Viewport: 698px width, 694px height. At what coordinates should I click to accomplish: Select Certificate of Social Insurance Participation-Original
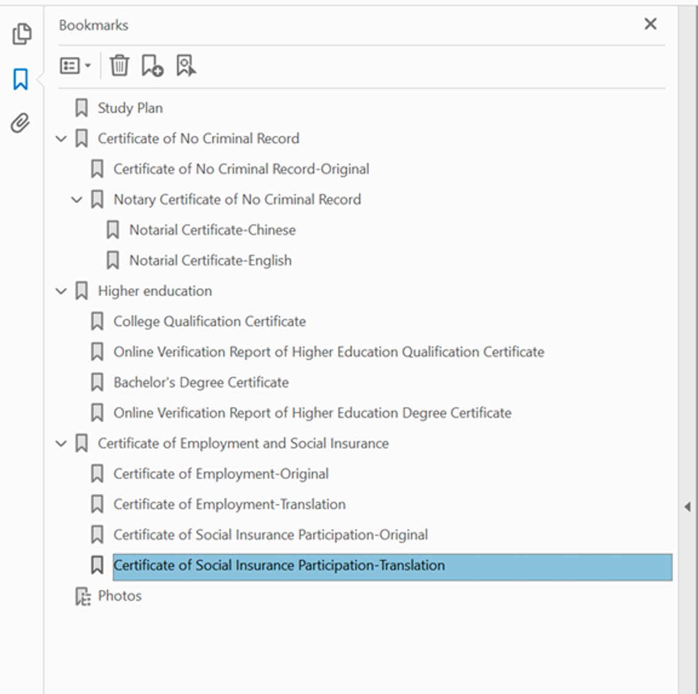coord(270,534)
